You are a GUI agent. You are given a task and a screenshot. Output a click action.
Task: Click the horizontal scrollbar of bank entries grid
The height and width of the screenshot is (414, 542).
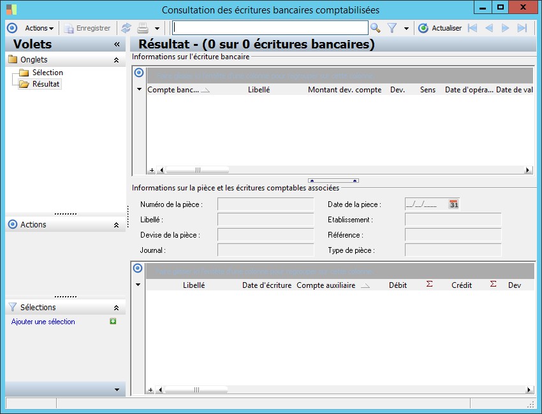point(344,170)
